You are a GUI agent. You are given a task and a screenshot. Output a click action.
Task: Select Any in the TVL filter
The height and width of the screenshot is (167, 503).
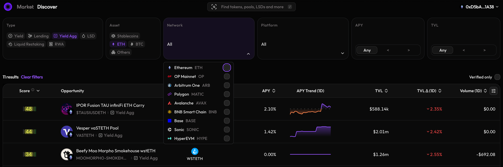[443, 50]
